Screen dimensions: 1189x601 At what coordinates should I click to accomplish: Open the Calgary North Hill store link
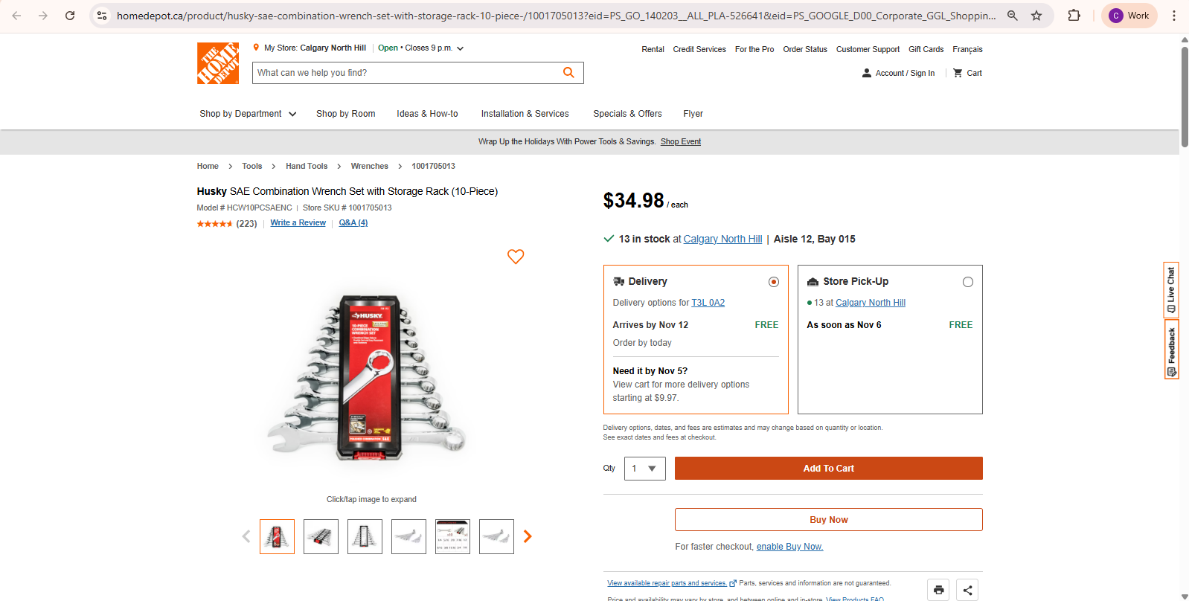tap(722, 238)
